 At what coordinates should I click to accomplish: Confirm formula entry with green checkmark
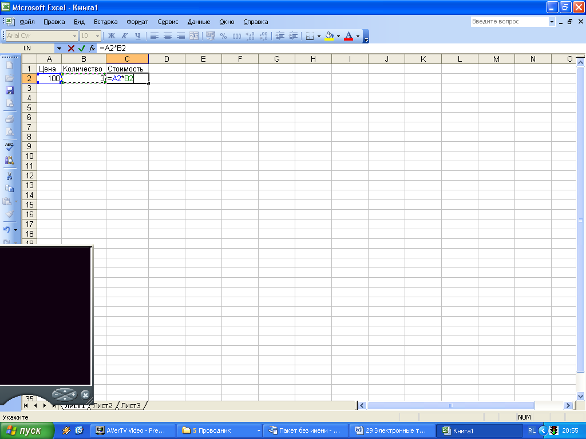pos(81,49)
